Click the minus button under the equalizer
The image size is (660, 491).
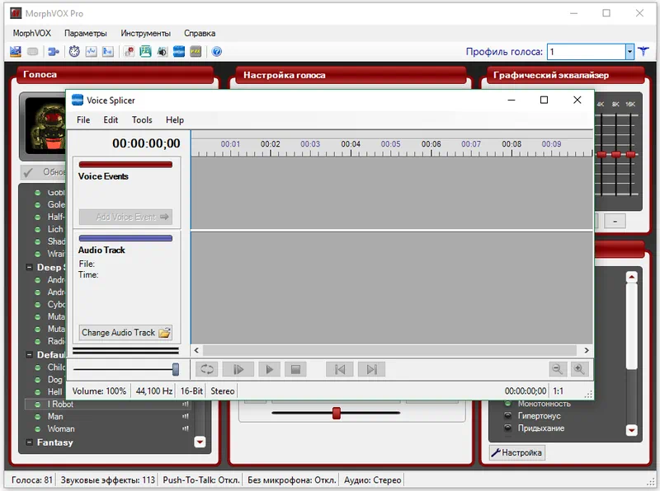point(615,221)
